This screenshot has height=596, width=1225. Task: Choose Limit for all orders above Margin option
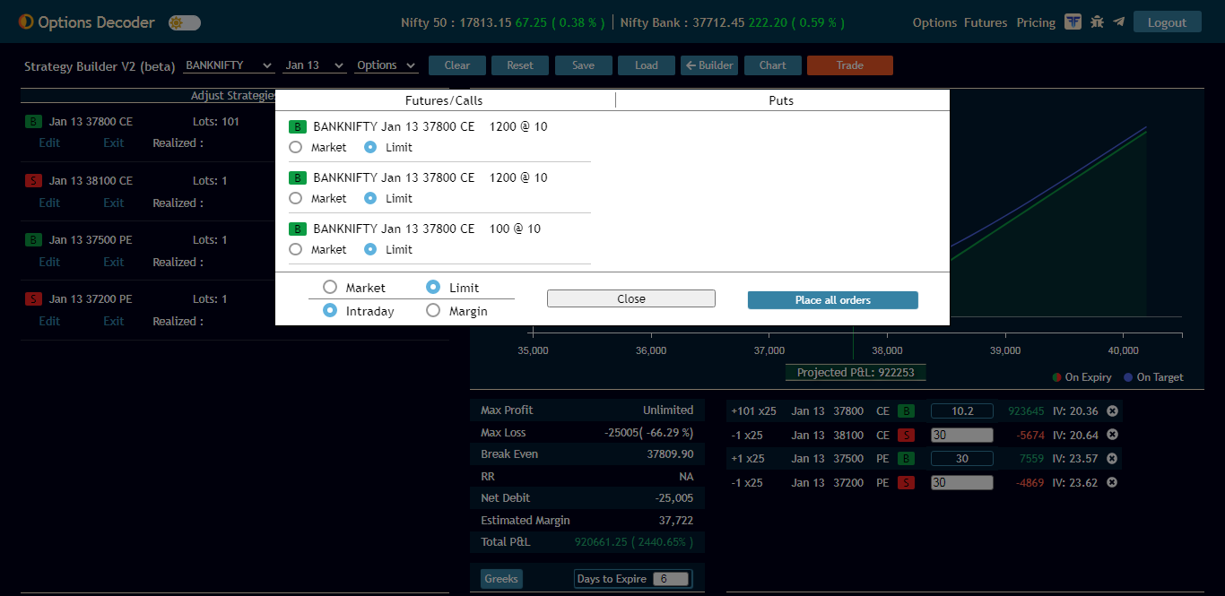pos(433,287)
